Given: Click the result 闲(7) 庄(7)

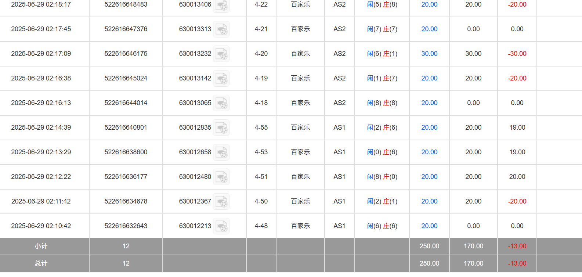Looking at the screenshot, I should 382,29.
